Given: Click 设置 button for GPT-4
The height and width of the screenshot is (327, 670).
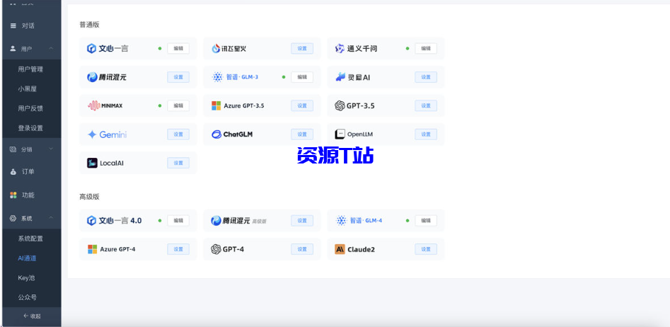Looking at the screenshot, I should (x=302, y=249).
